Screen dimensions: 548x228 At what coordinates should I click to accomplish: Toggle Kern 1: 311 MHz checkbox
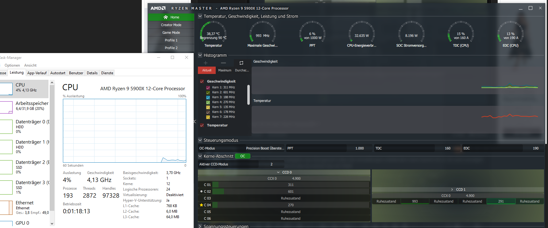[x=208, y=87]
